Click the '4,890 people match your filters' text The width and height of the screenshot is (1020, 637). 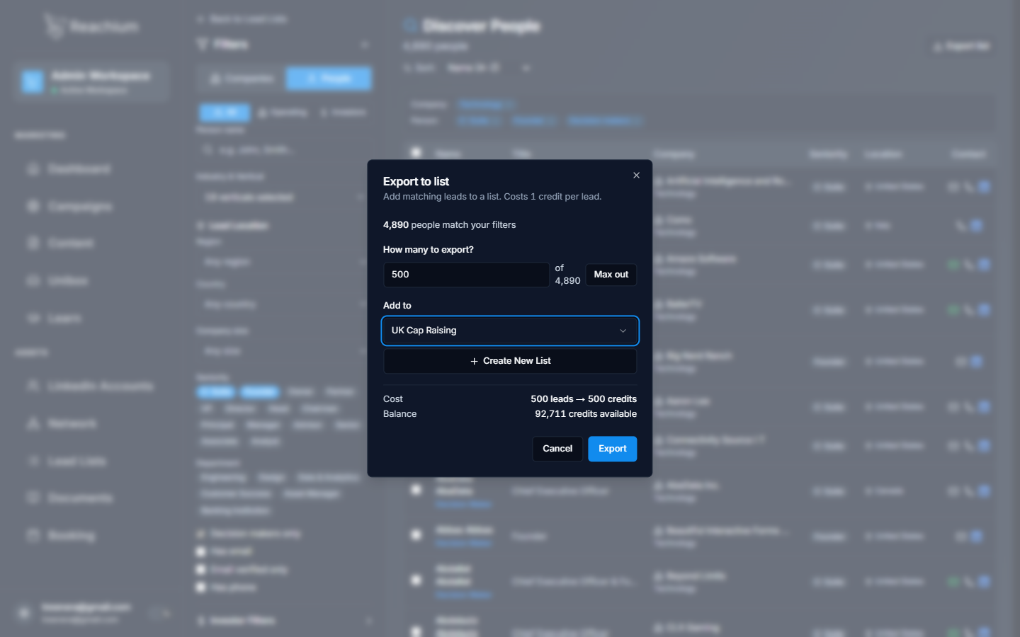coord(449,225)
